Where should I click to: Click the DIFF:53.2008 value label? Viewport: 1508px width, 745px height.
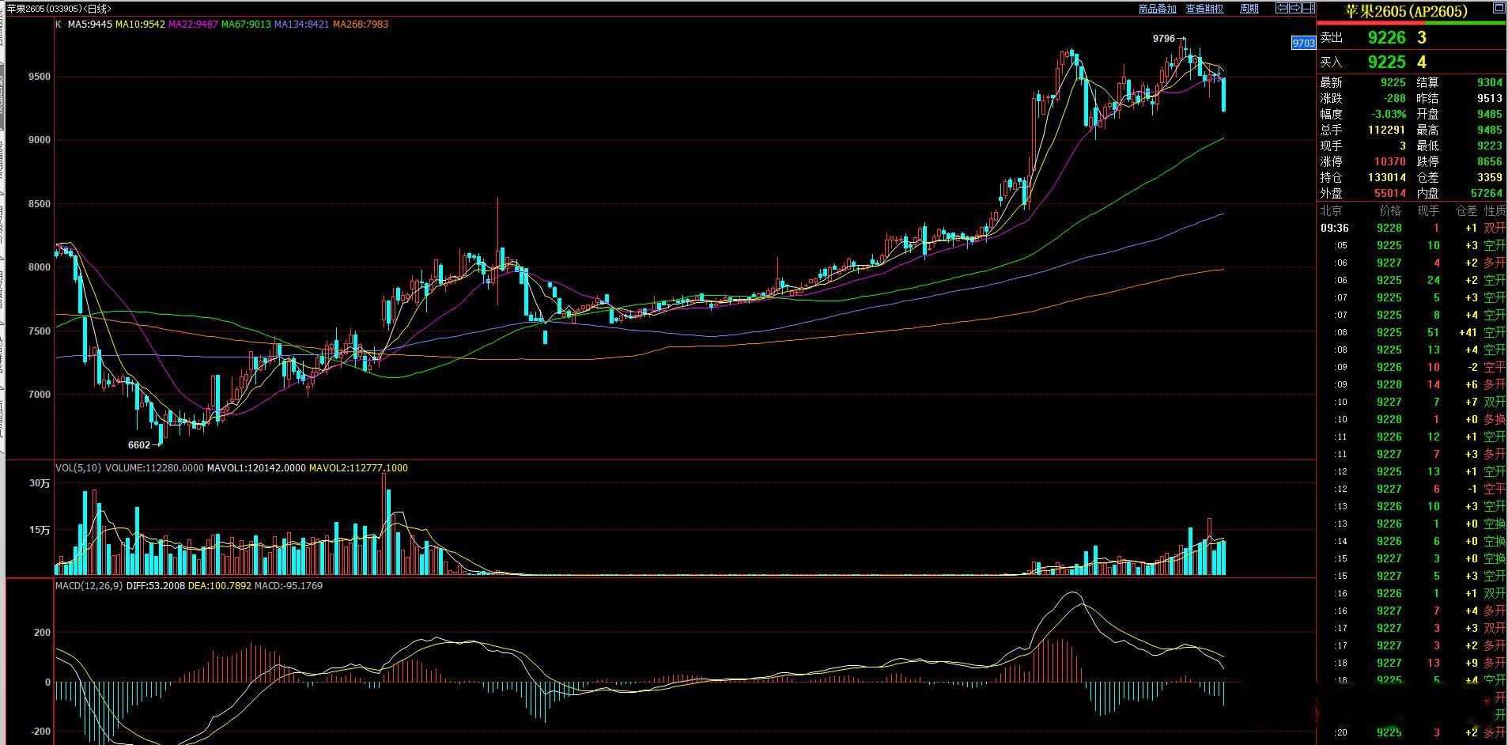[x=156, y=586]
